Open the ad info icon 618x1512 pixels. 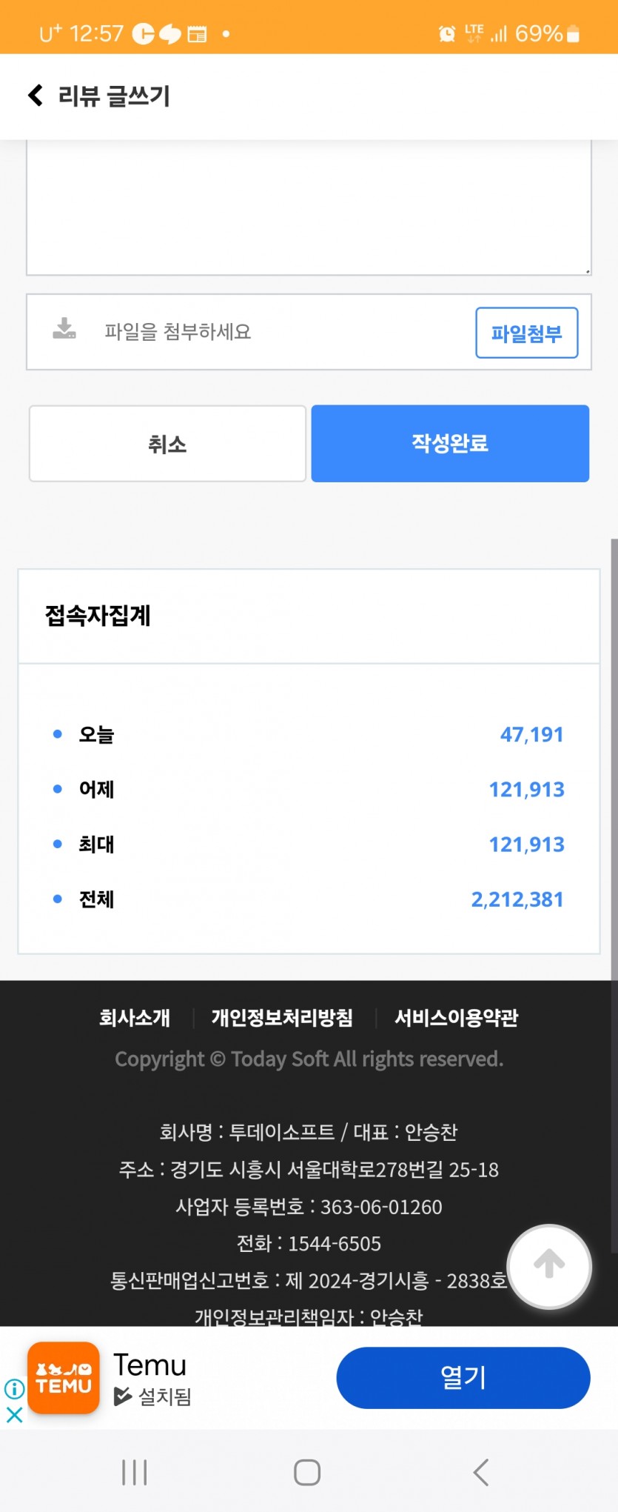pos(14,1388)
